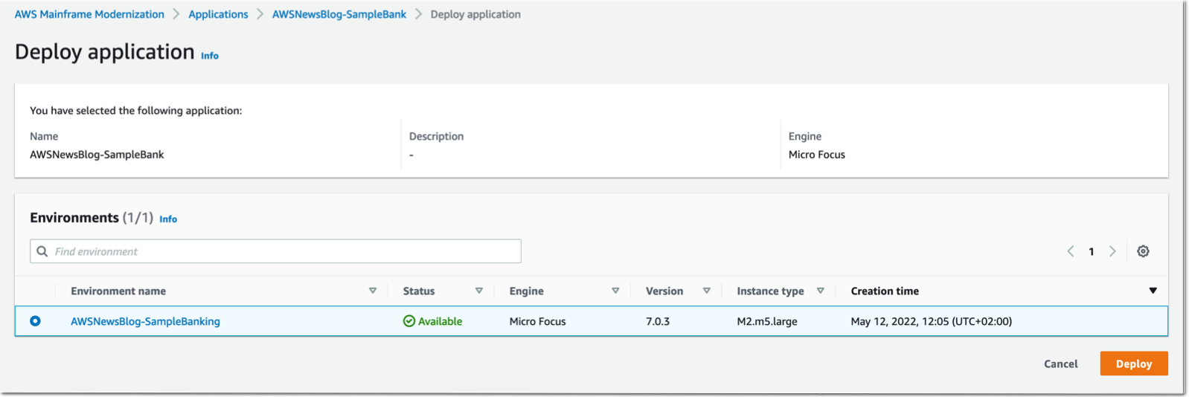Go to next page of environments
The height and width of the screenshot is (397, 1189).
[1112, 251]
